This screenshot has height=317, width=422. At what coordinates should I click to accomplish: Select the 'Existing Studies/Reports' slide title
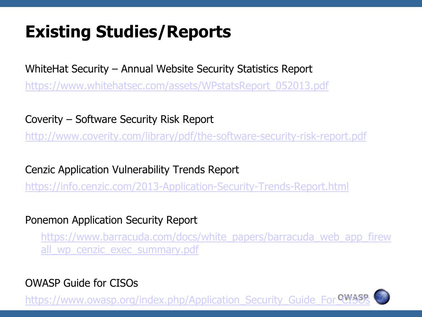[x=128, y=32]
